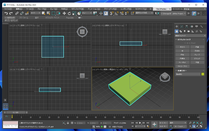Toggle the selection lock padlock icon

68,123
